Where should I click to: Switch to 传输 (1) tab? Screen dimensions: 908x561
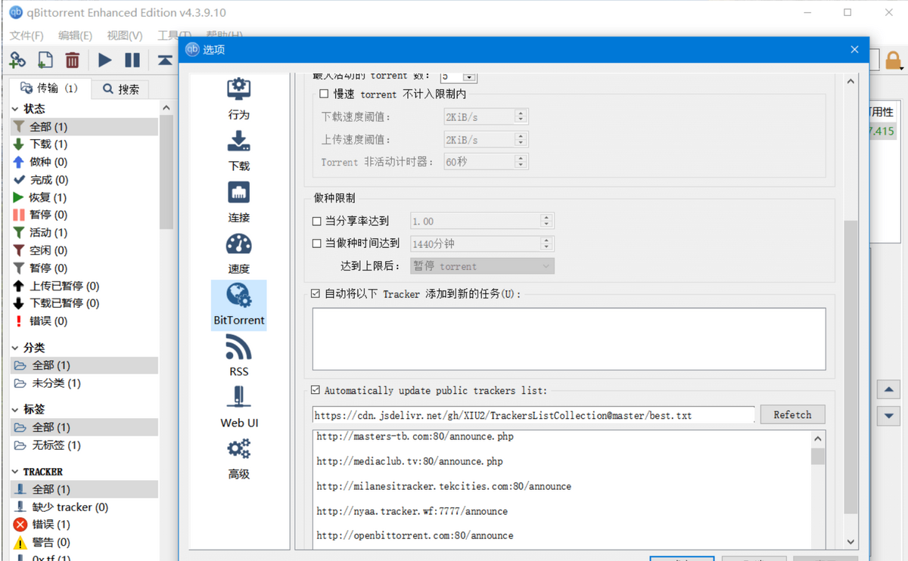(48, 88)
